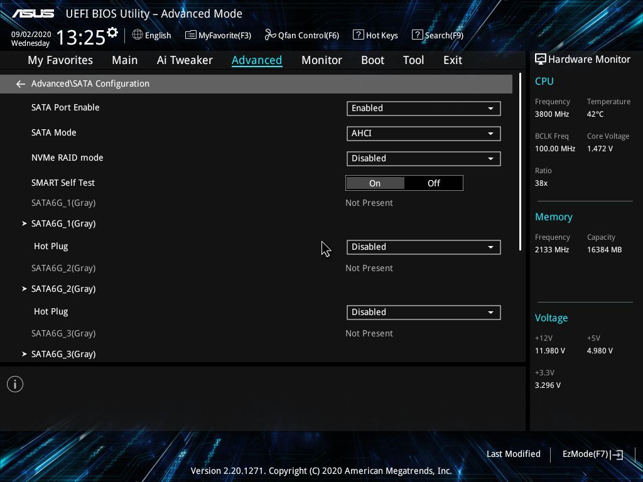Viewport: 643px width, 482px height.
Task: Expand SATA6G_2(Gray) submenu
Action: 63,289
